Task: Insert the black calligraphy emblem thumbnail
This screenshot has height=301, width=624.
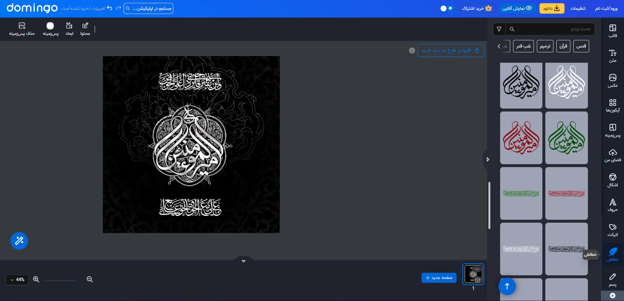Action: (521, 85)
